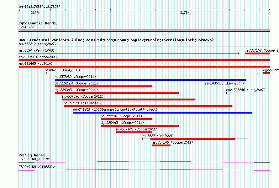Click the nsv53179 (Mills2006) red bar
The width and height of the screenshot is (279, 188).
[x=148, y=106]
